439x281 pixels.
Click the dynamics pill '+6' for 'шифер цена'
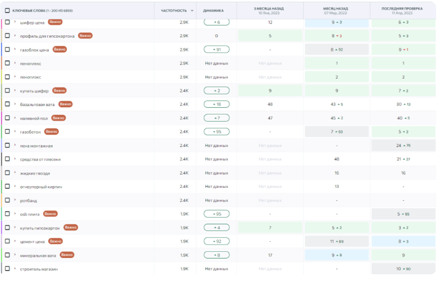tap(217, 22)
